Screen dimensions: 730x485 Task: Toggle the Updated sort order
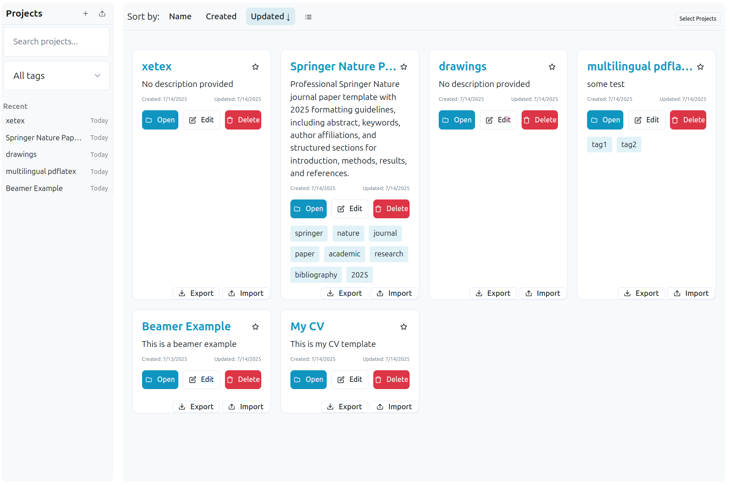pos(270,17)
